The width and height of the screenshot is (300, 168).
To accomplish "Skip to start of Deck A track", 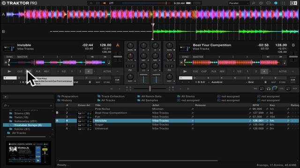I will (6, 62).
